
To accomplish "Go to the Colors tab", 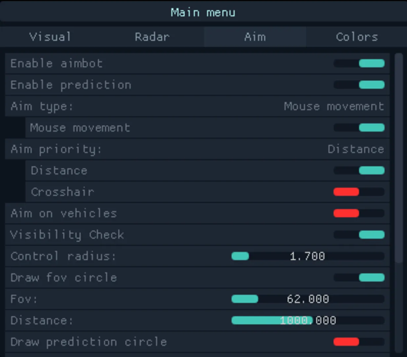I will [x=356, y=37].
